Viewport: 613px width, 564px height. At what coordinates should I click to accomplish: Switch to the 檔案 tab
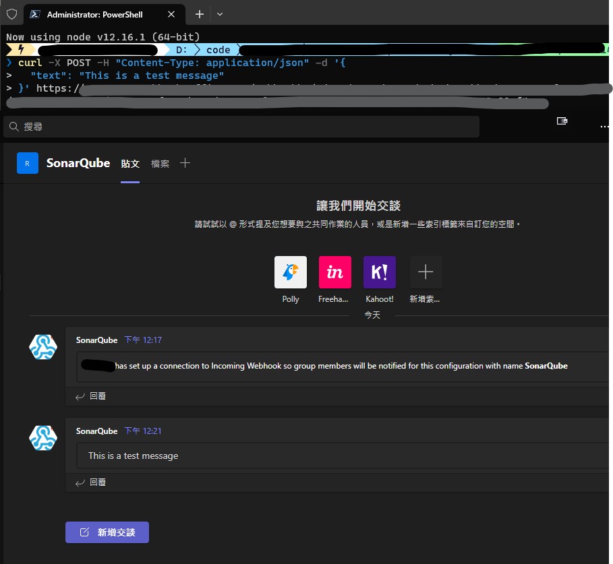160,164
